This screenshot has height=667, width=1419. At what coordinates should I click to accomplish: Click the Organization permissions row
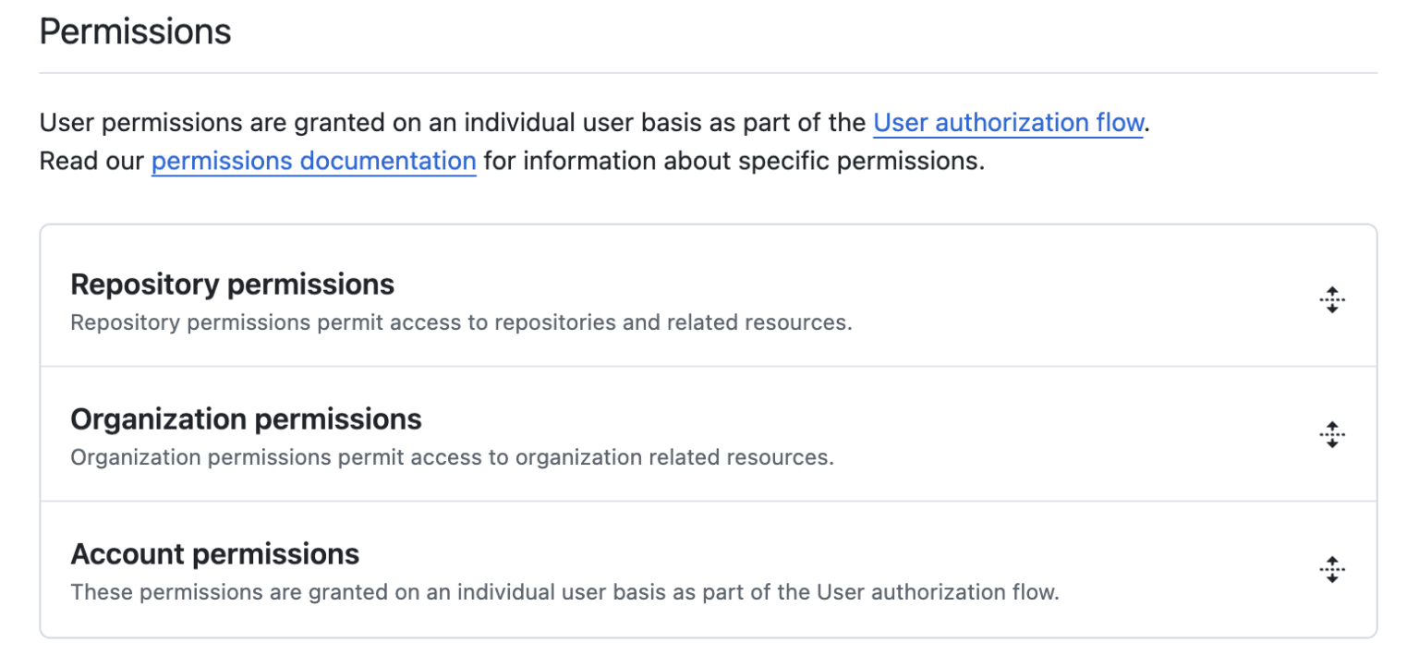647,434
